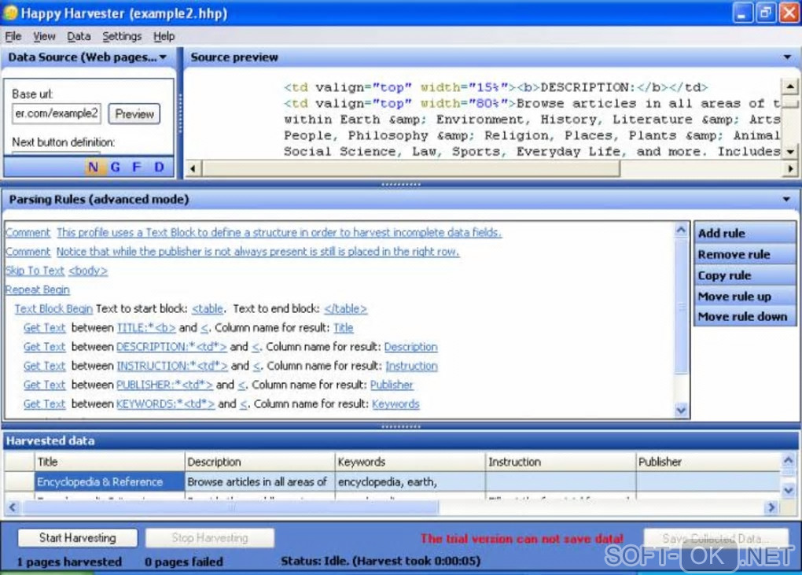Image resolution: width=802 pixels, height=575 pixels.
Task: Select the F tab in Data Source
Action: point(137,167)
